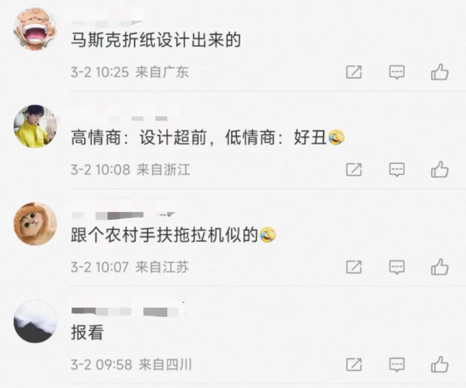The image size is (466, 388).
Task: Share the comment from 广东
Action: [354, 72]
